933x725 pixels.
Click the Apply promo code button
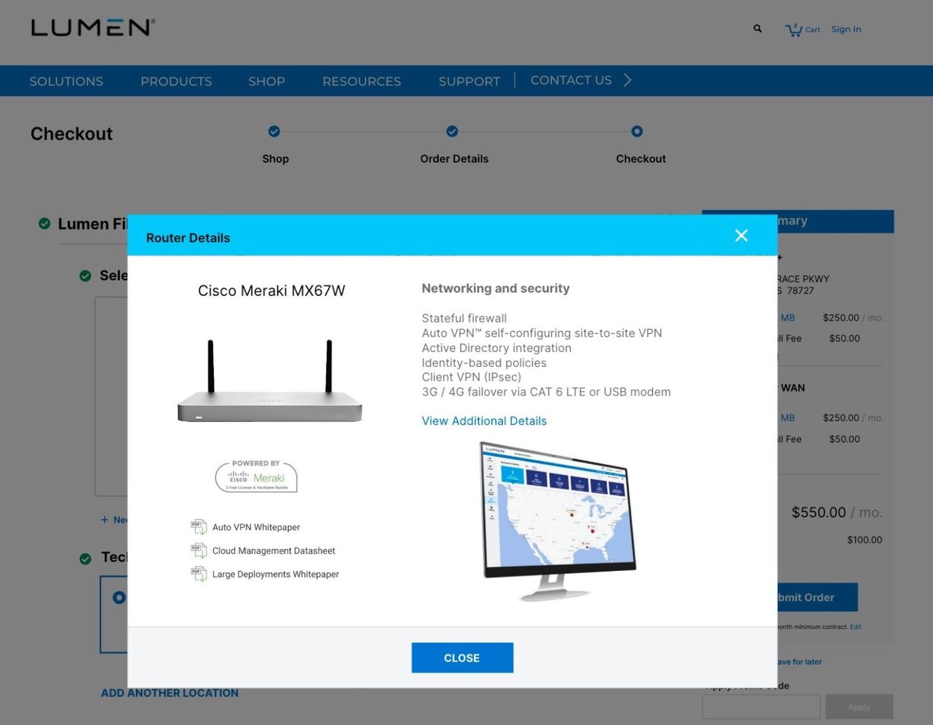pyautogui.click(x=859, y=706)
